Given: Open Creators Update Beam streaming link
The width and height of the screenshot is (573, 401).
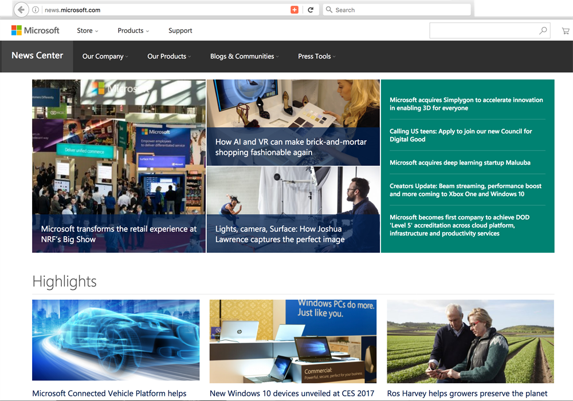Looking at the screenshot, I should point(465,190).
